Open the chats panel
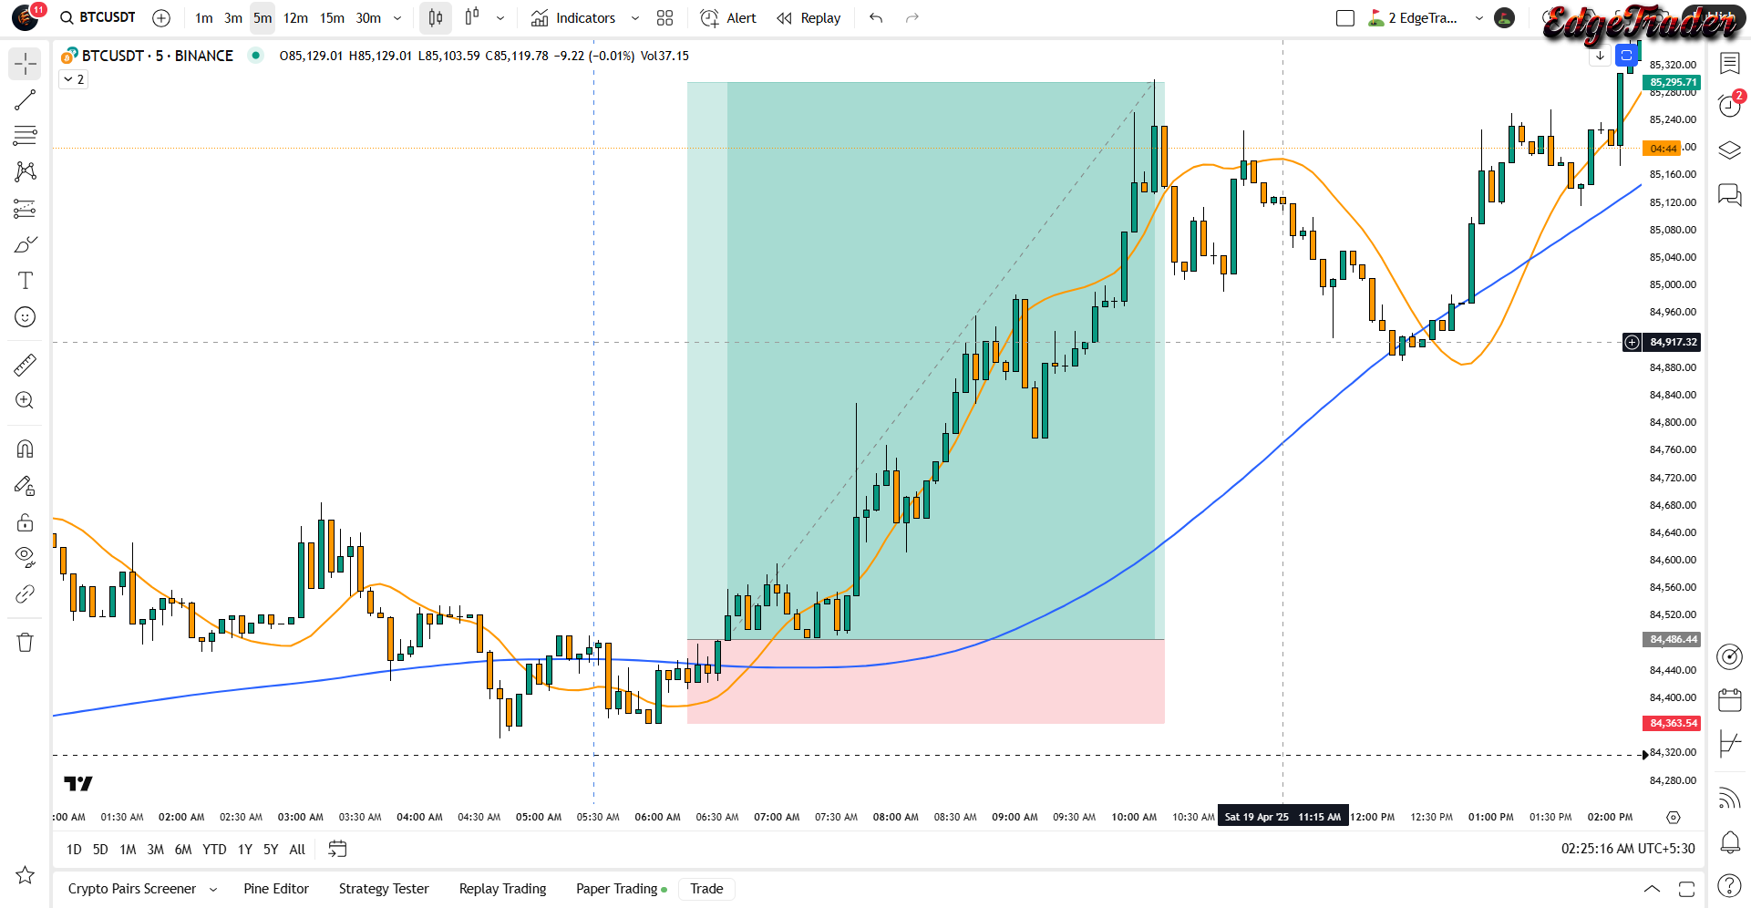Image resolution: width=1751 pixels, height=908 pixels. click(1730, 193)
